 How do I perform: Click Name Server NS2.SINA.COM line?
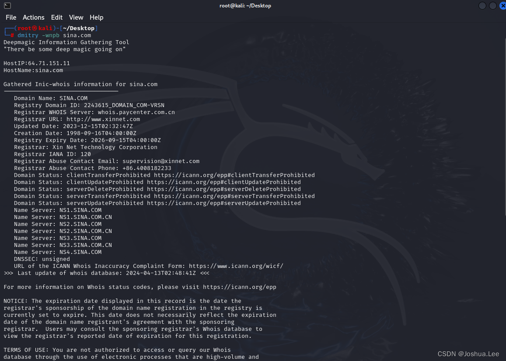coord(58,224)
